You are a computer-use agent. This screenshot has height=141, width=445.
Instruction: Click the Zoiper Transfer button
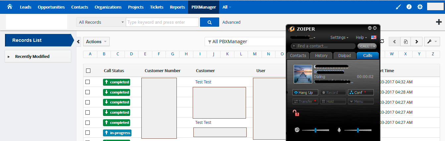coord(305,101)
